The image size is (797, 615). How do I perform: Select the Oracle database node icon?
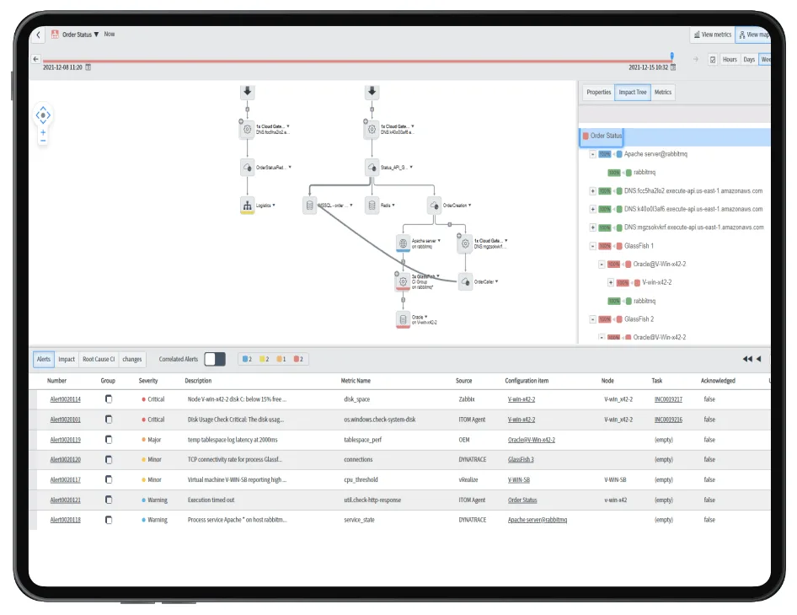click(x=403, y=319)
